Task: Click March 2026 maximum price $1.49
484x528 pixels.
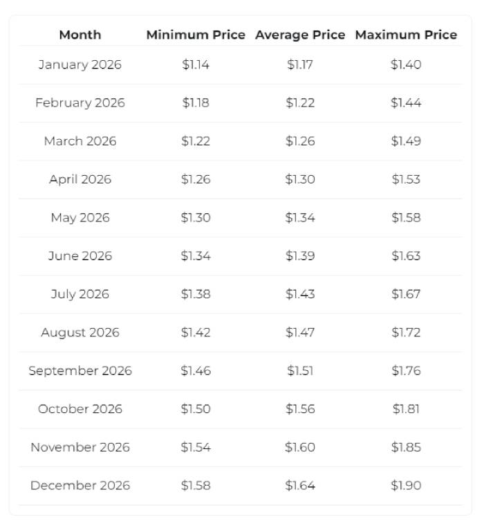Action: (x=406, y=141)
